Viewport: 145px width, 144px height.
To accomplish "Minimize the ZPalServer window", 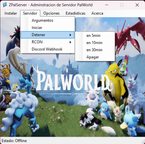I will 107,5.
